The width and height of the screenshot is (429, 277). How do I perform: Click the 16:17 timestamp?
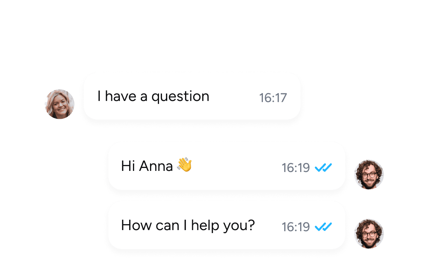click(273, 98)
